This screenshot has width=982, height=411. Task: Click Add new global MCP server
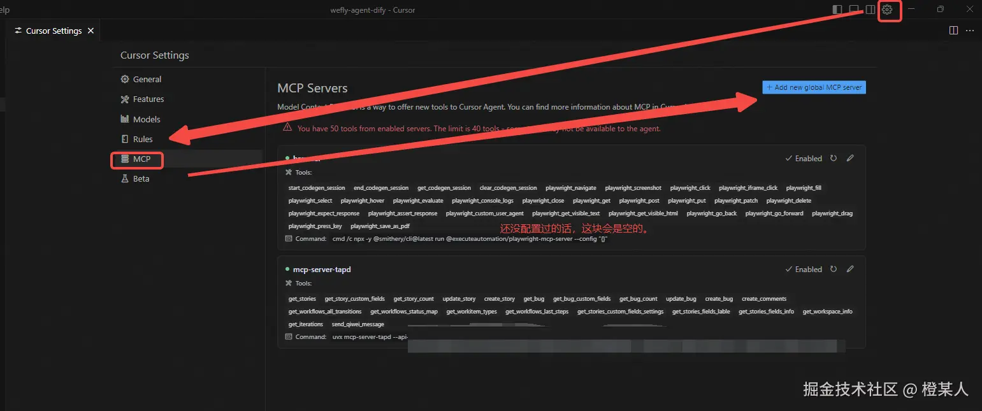click(x=814, y=87)
